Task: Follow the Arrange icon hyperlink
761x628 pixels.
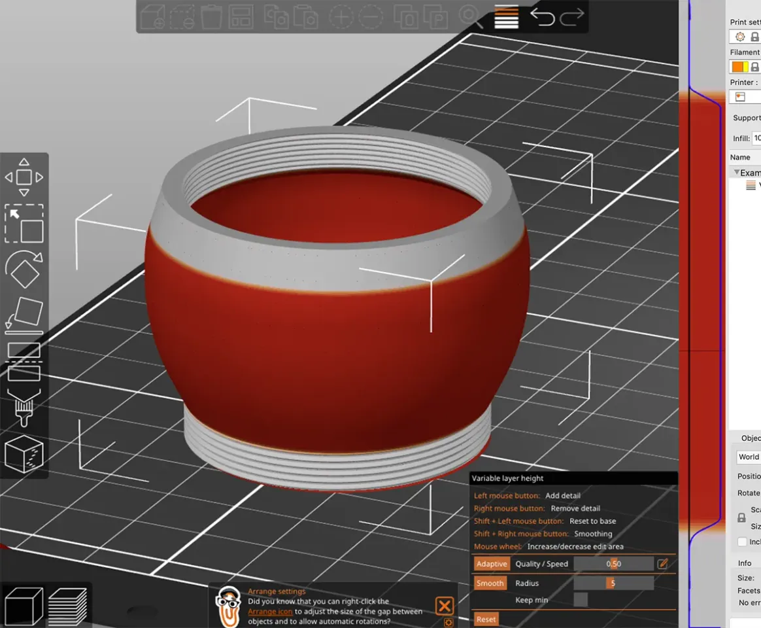Action: [x=270, y=612]
